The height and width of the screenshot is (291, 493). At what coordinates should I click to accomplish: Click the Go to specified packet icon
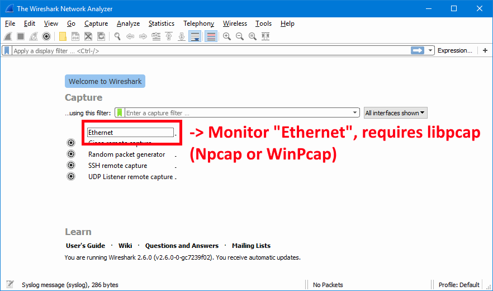pos(156,36)
